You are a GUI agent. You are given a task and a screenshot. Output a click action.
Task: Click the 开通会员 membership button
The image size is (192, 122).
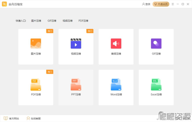(x=161, y=4)
